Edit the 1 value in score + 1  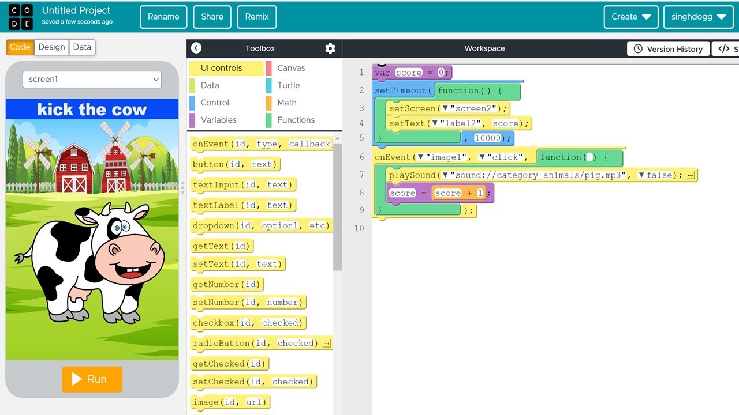tap(479, 193)
